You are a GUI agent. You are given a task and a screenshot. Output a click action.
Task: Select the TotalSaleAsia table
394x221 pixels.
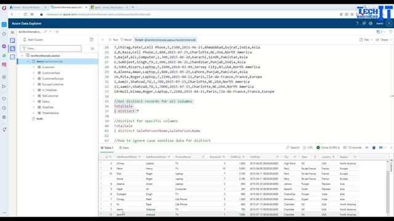50,113
